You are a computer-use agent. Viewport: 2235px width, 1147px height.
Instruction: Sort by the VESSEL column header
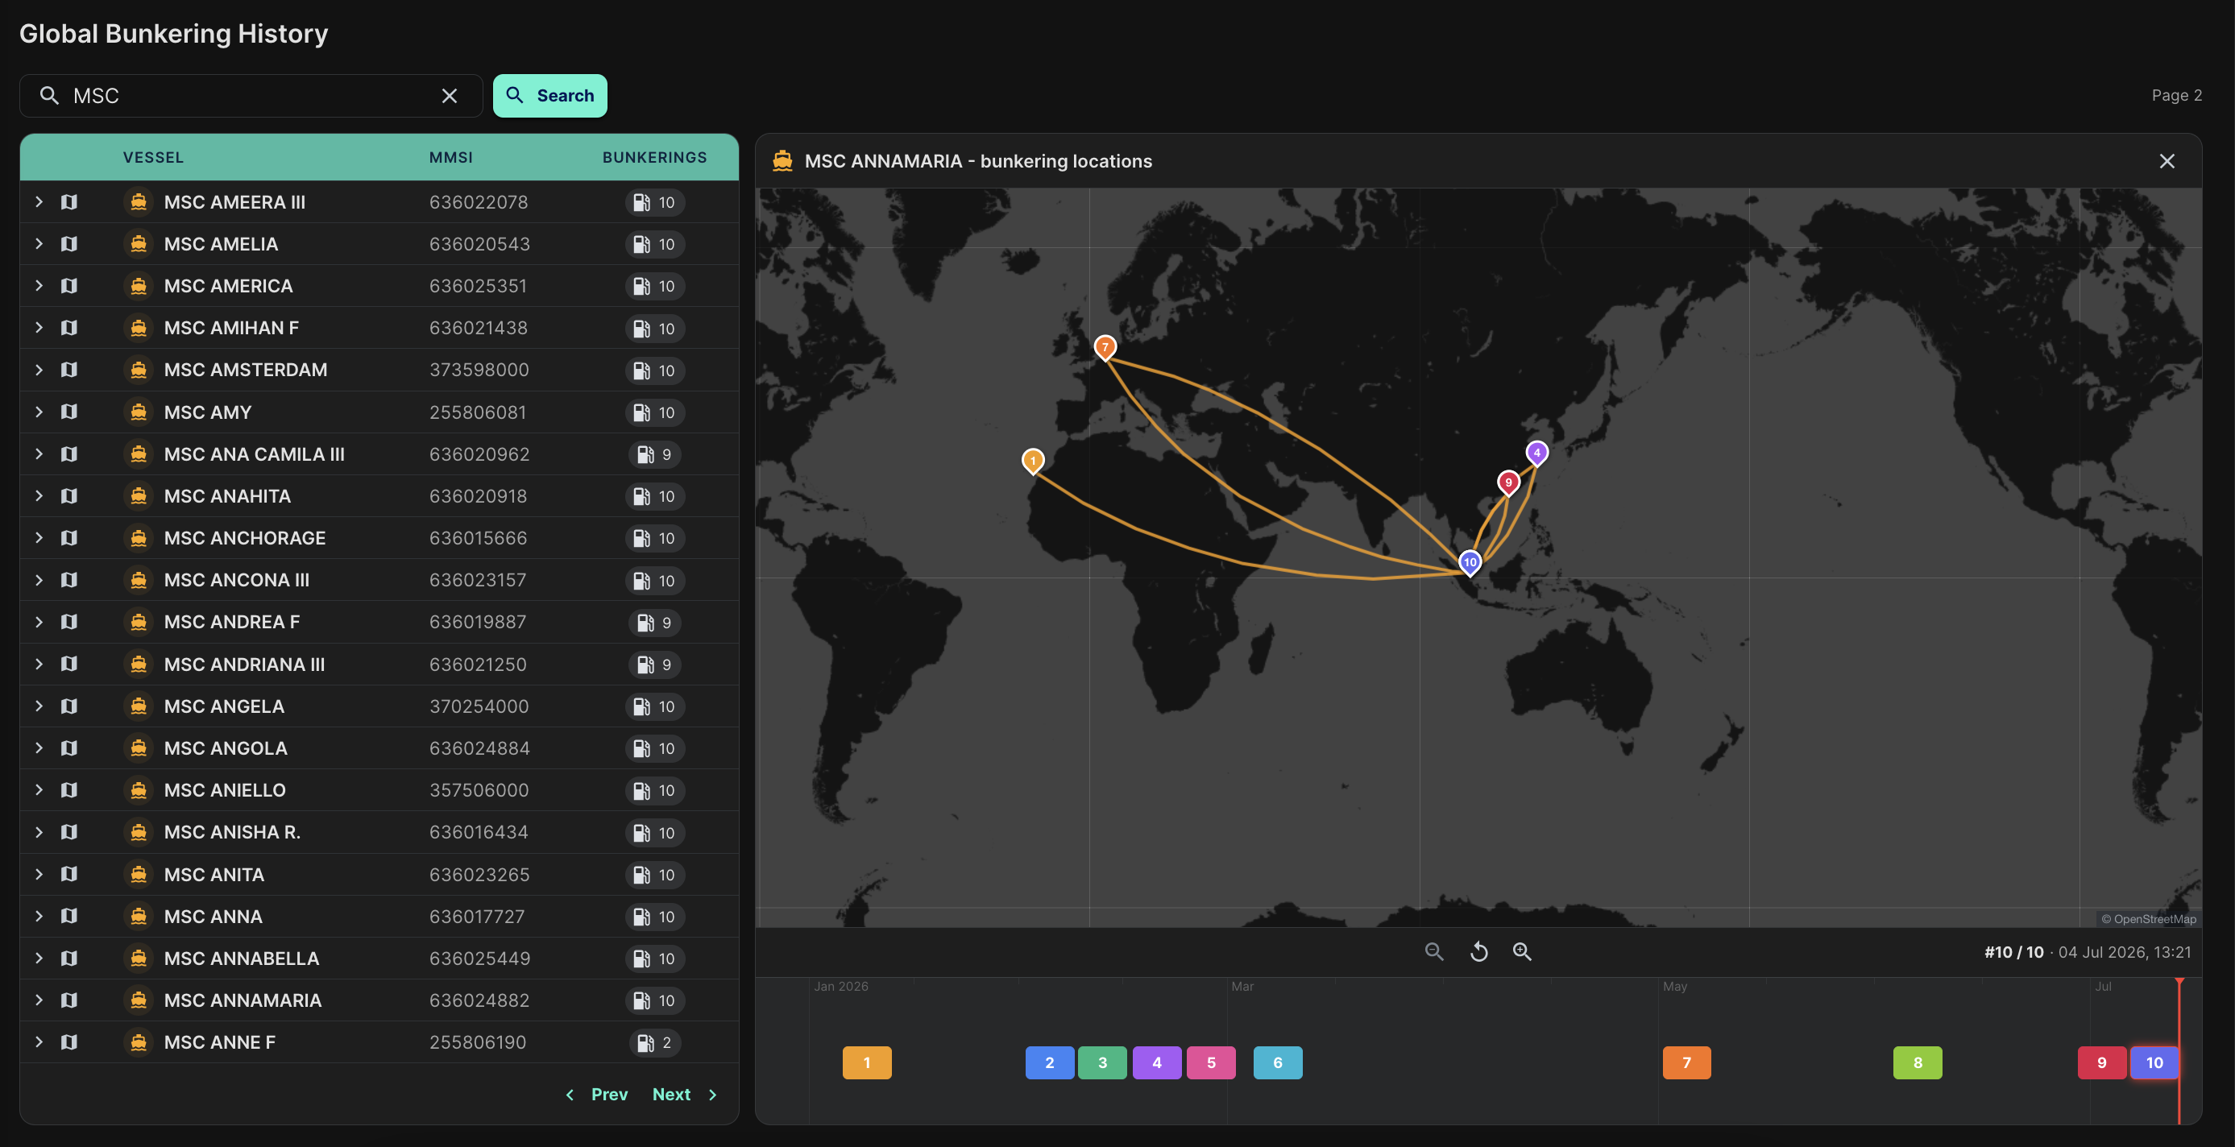(153, 157)
